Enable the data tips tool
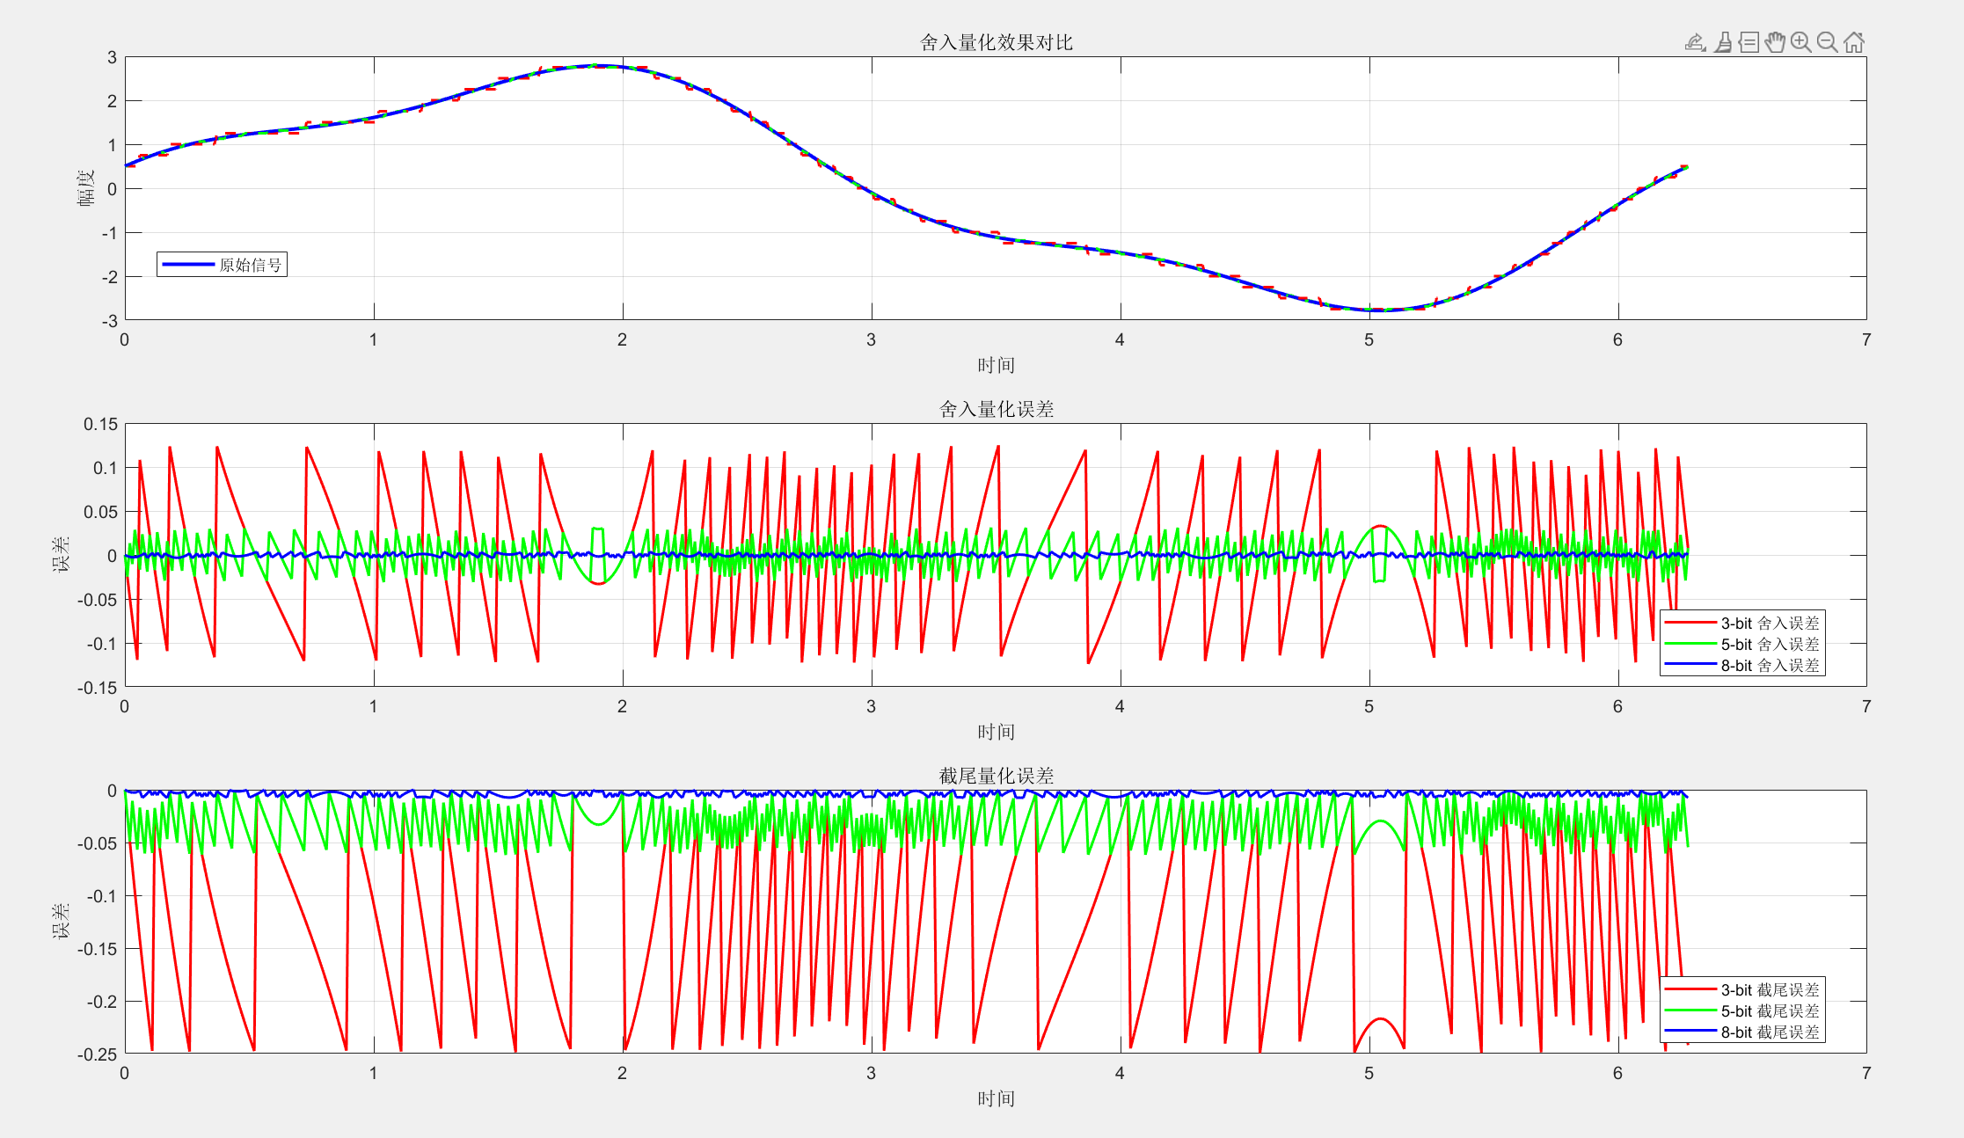Screen dimensions: 1964x1138 (1749, 42)
